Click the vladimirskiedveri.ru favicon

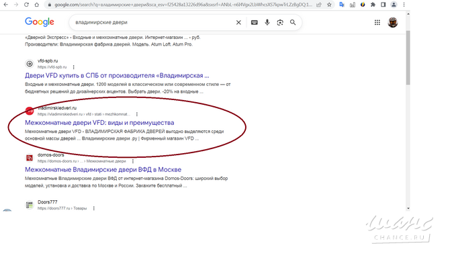(x=30, y=111)
